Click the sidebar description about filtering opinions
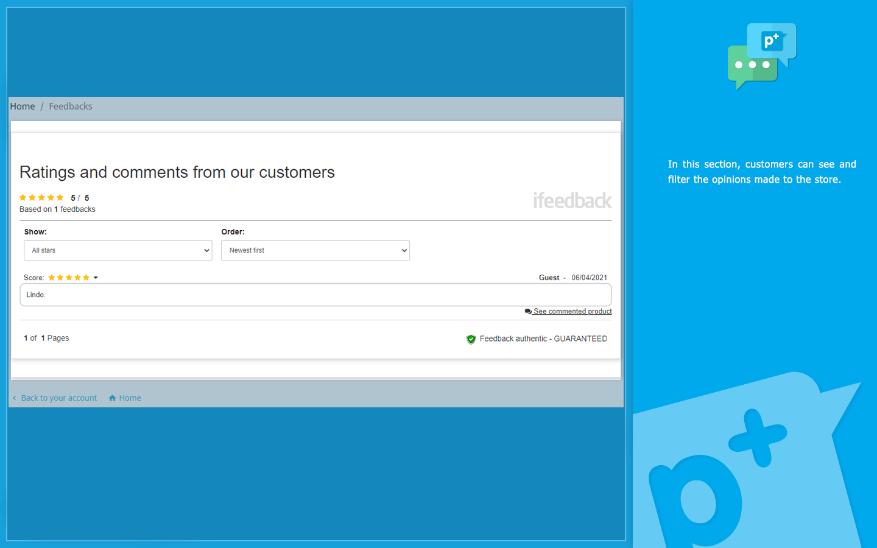Viewport: 877px width, 548px height. tap(762, 172)
